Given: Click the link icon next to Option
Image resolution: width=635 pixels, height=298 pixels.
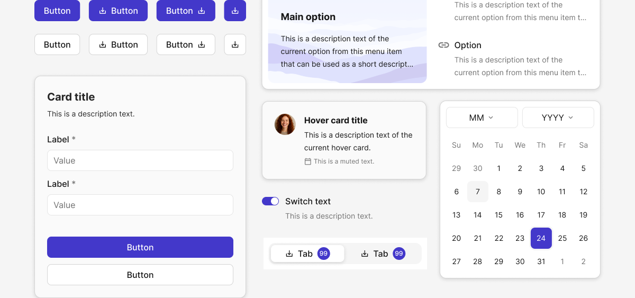Looking at the screenshot, I should 444,45.
